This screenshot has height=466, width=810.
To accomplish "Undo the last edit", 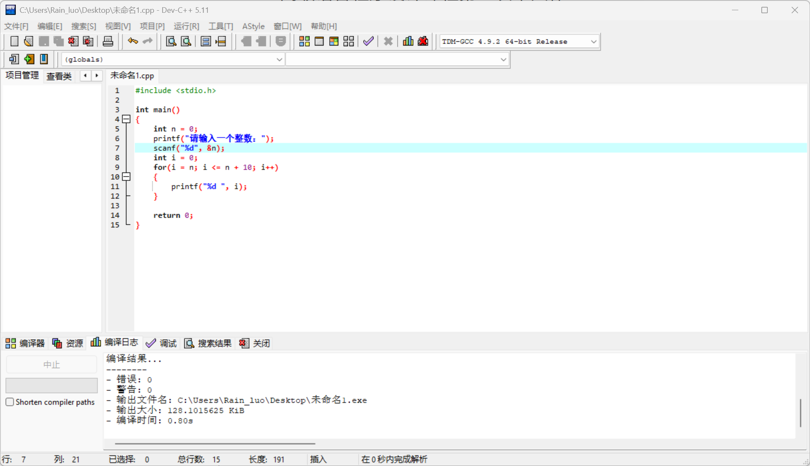I will click(133, 41).
